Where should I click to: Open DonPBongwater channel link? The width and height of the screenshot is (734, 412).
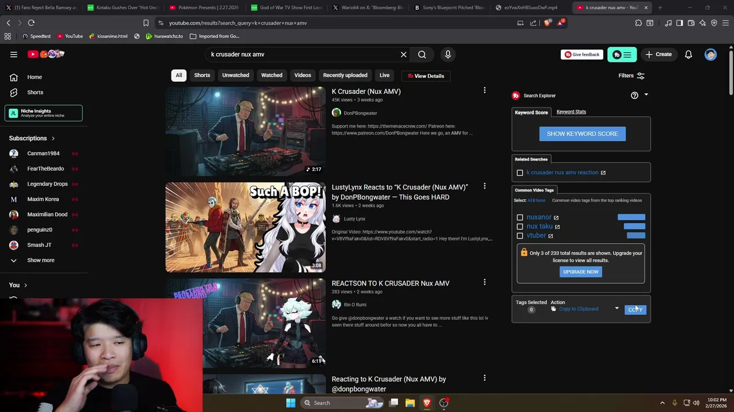pos(360,113)
